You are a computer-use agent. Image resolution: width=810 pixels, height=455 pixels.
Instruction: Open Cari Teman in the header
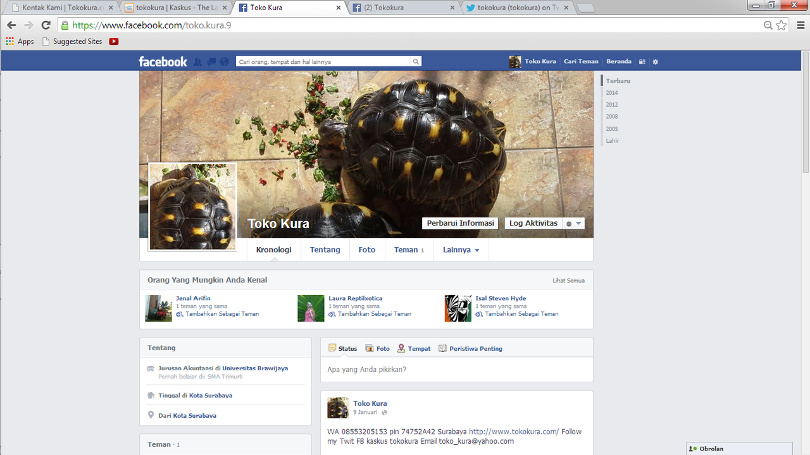581,61
